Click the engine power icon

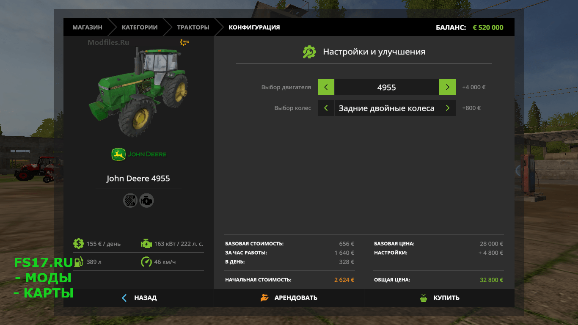pos(146,243)
